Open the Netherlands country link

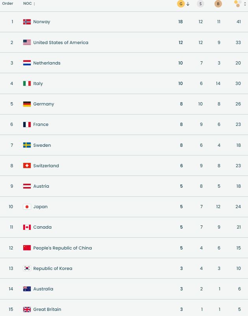[x=47, y=63]
